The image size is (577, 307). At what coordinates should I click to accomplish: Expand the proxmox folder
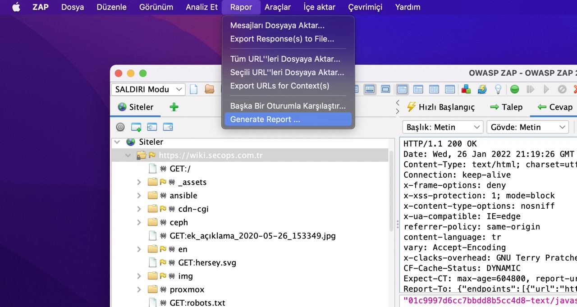(x=139, y=289)
